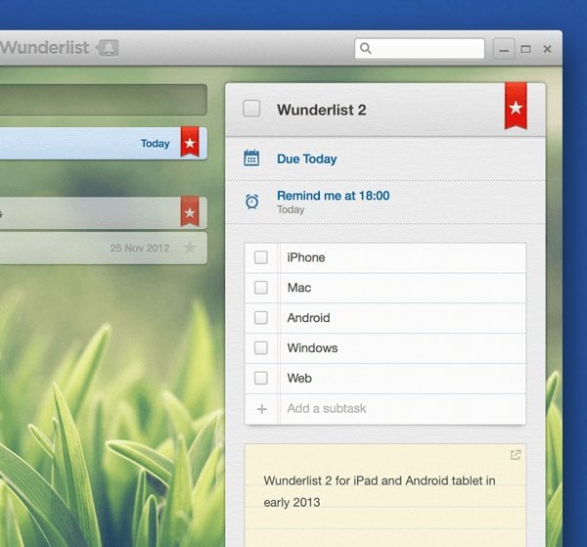Toggle the red star ribbon on Wunderlist 2
587x547 pixels.
[516, 107]
